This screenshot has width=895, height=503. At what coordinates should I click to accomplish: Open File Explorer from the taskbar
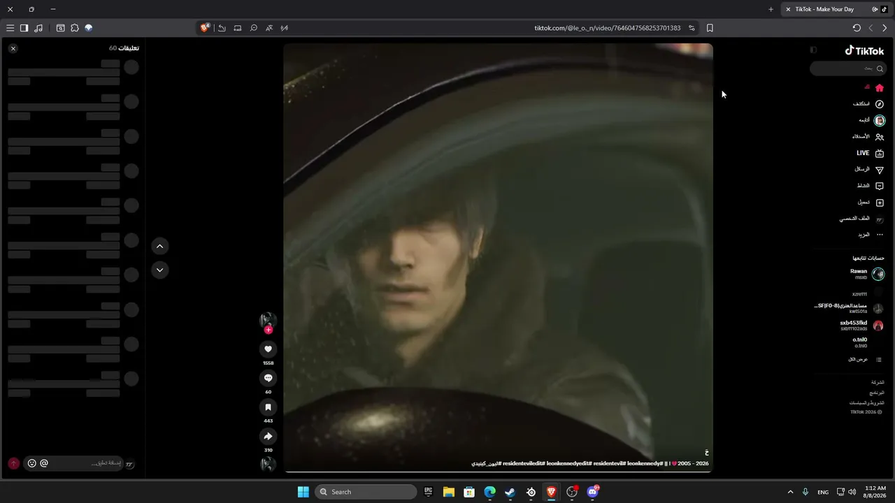click(x=449, y=492)
